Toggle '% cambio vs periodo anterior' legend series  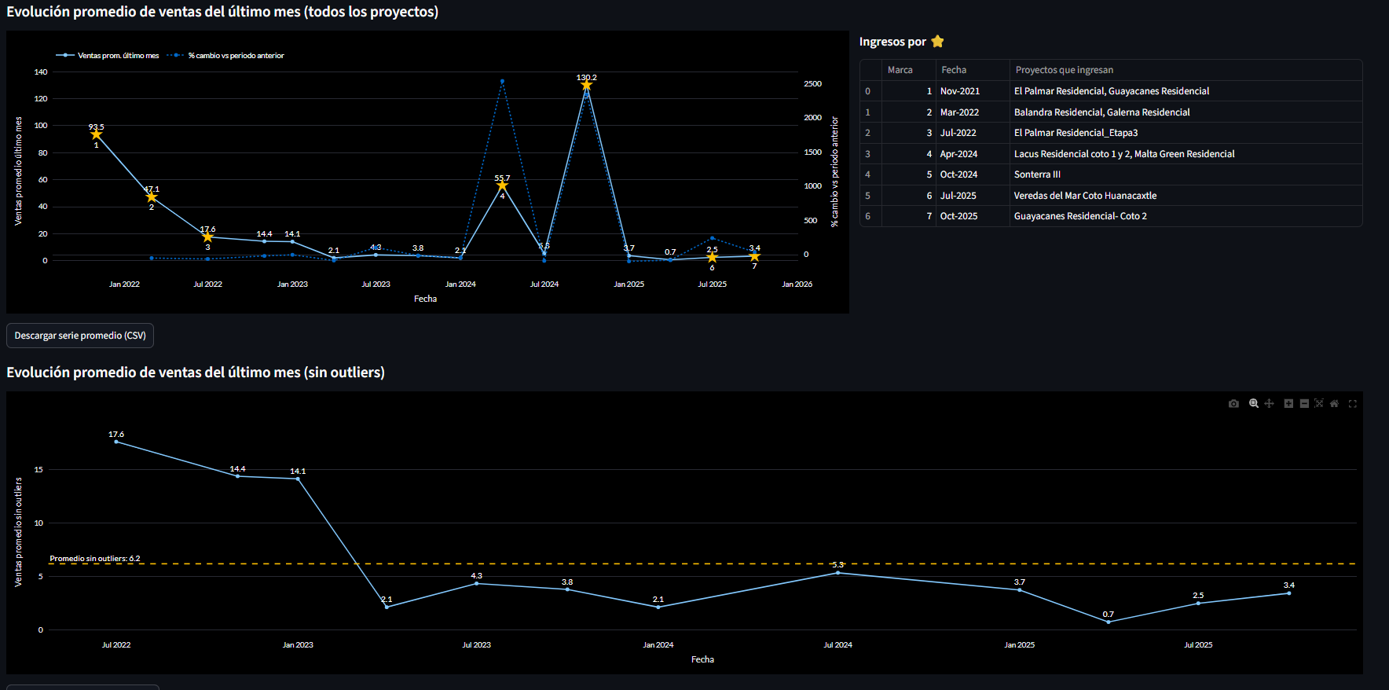point(236,56)
